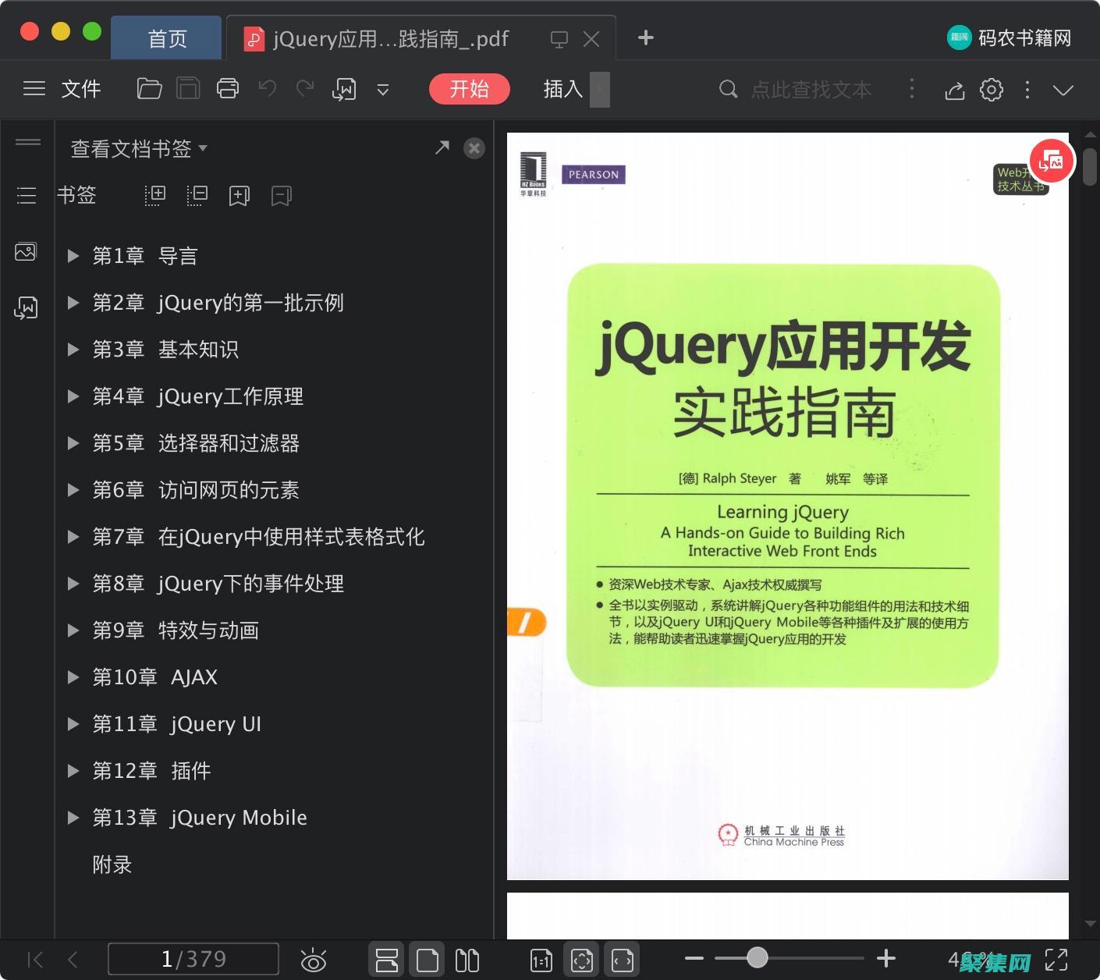Toggle fullscreen with the expand icon
Image resolution: width=1100 pixels, height=980 pixels.
(x=1057, y=959)
